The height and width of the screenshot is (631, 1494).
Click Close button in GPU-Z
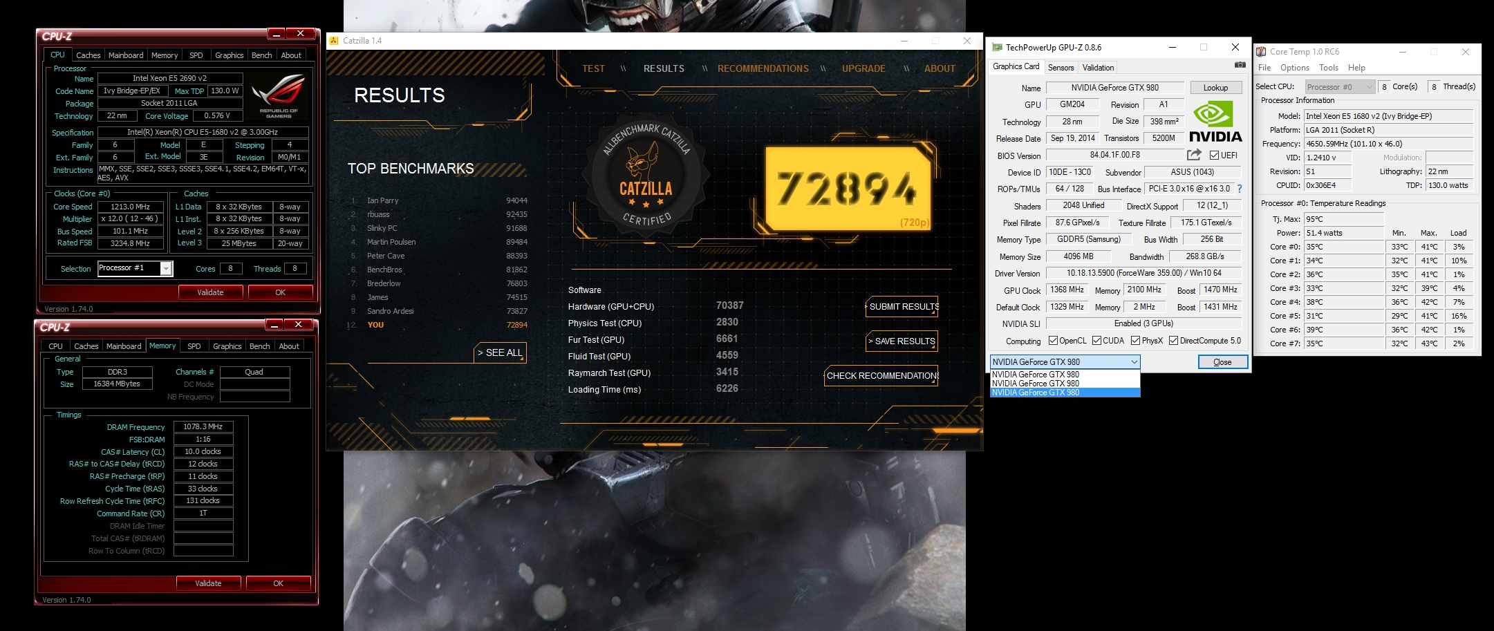pos(1222,362)
